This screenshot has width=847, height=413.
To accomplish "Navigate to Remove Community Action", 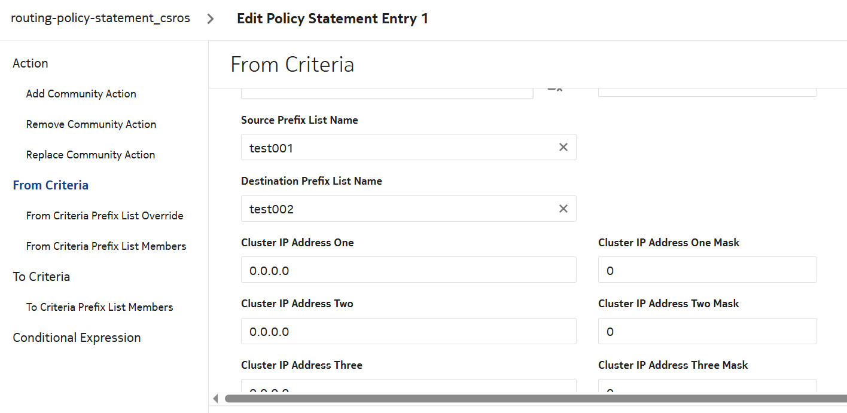I will pos(91,124).
